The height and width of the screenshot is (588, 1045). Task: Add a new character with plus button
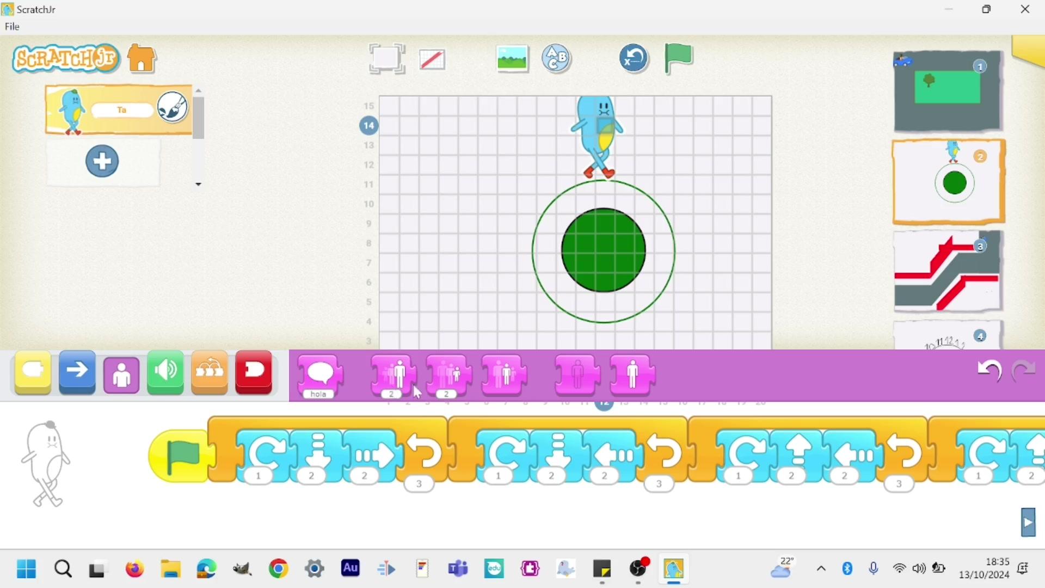click(102, 161)
